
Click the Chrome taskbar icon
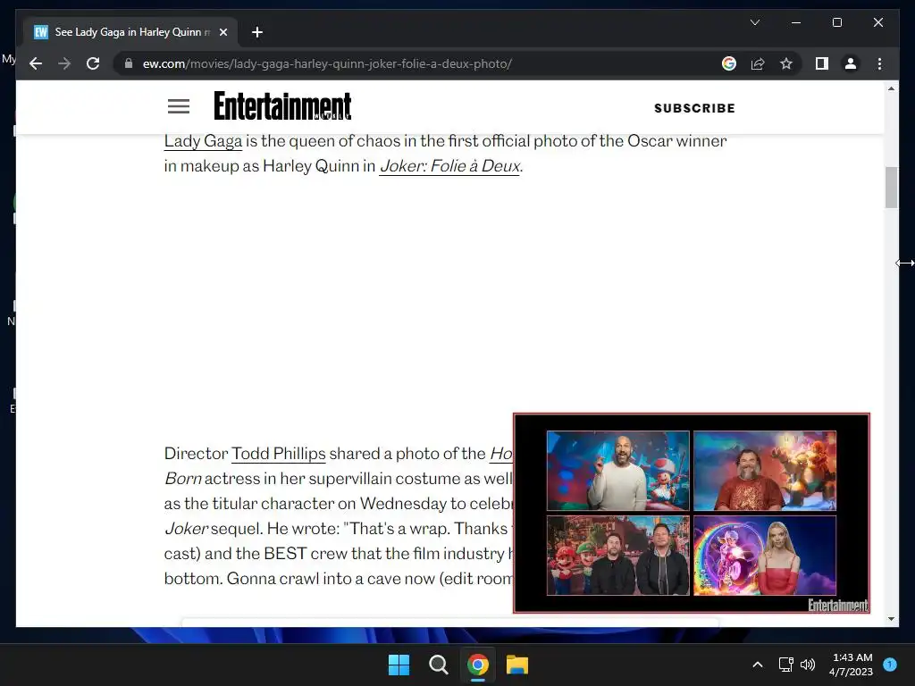478,665
